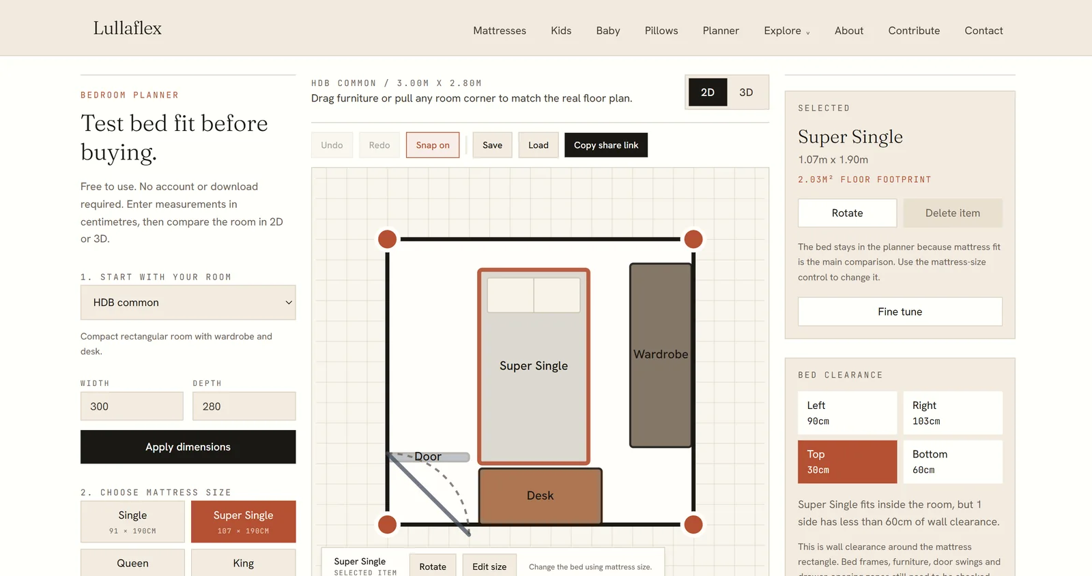Apply the room dimensions

click(188, 447)
